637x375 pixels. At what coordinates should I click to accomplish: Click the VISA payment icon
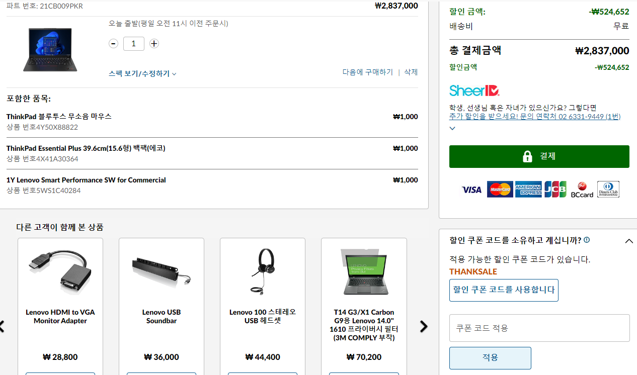pyautogui.click(x=471, y=190)
